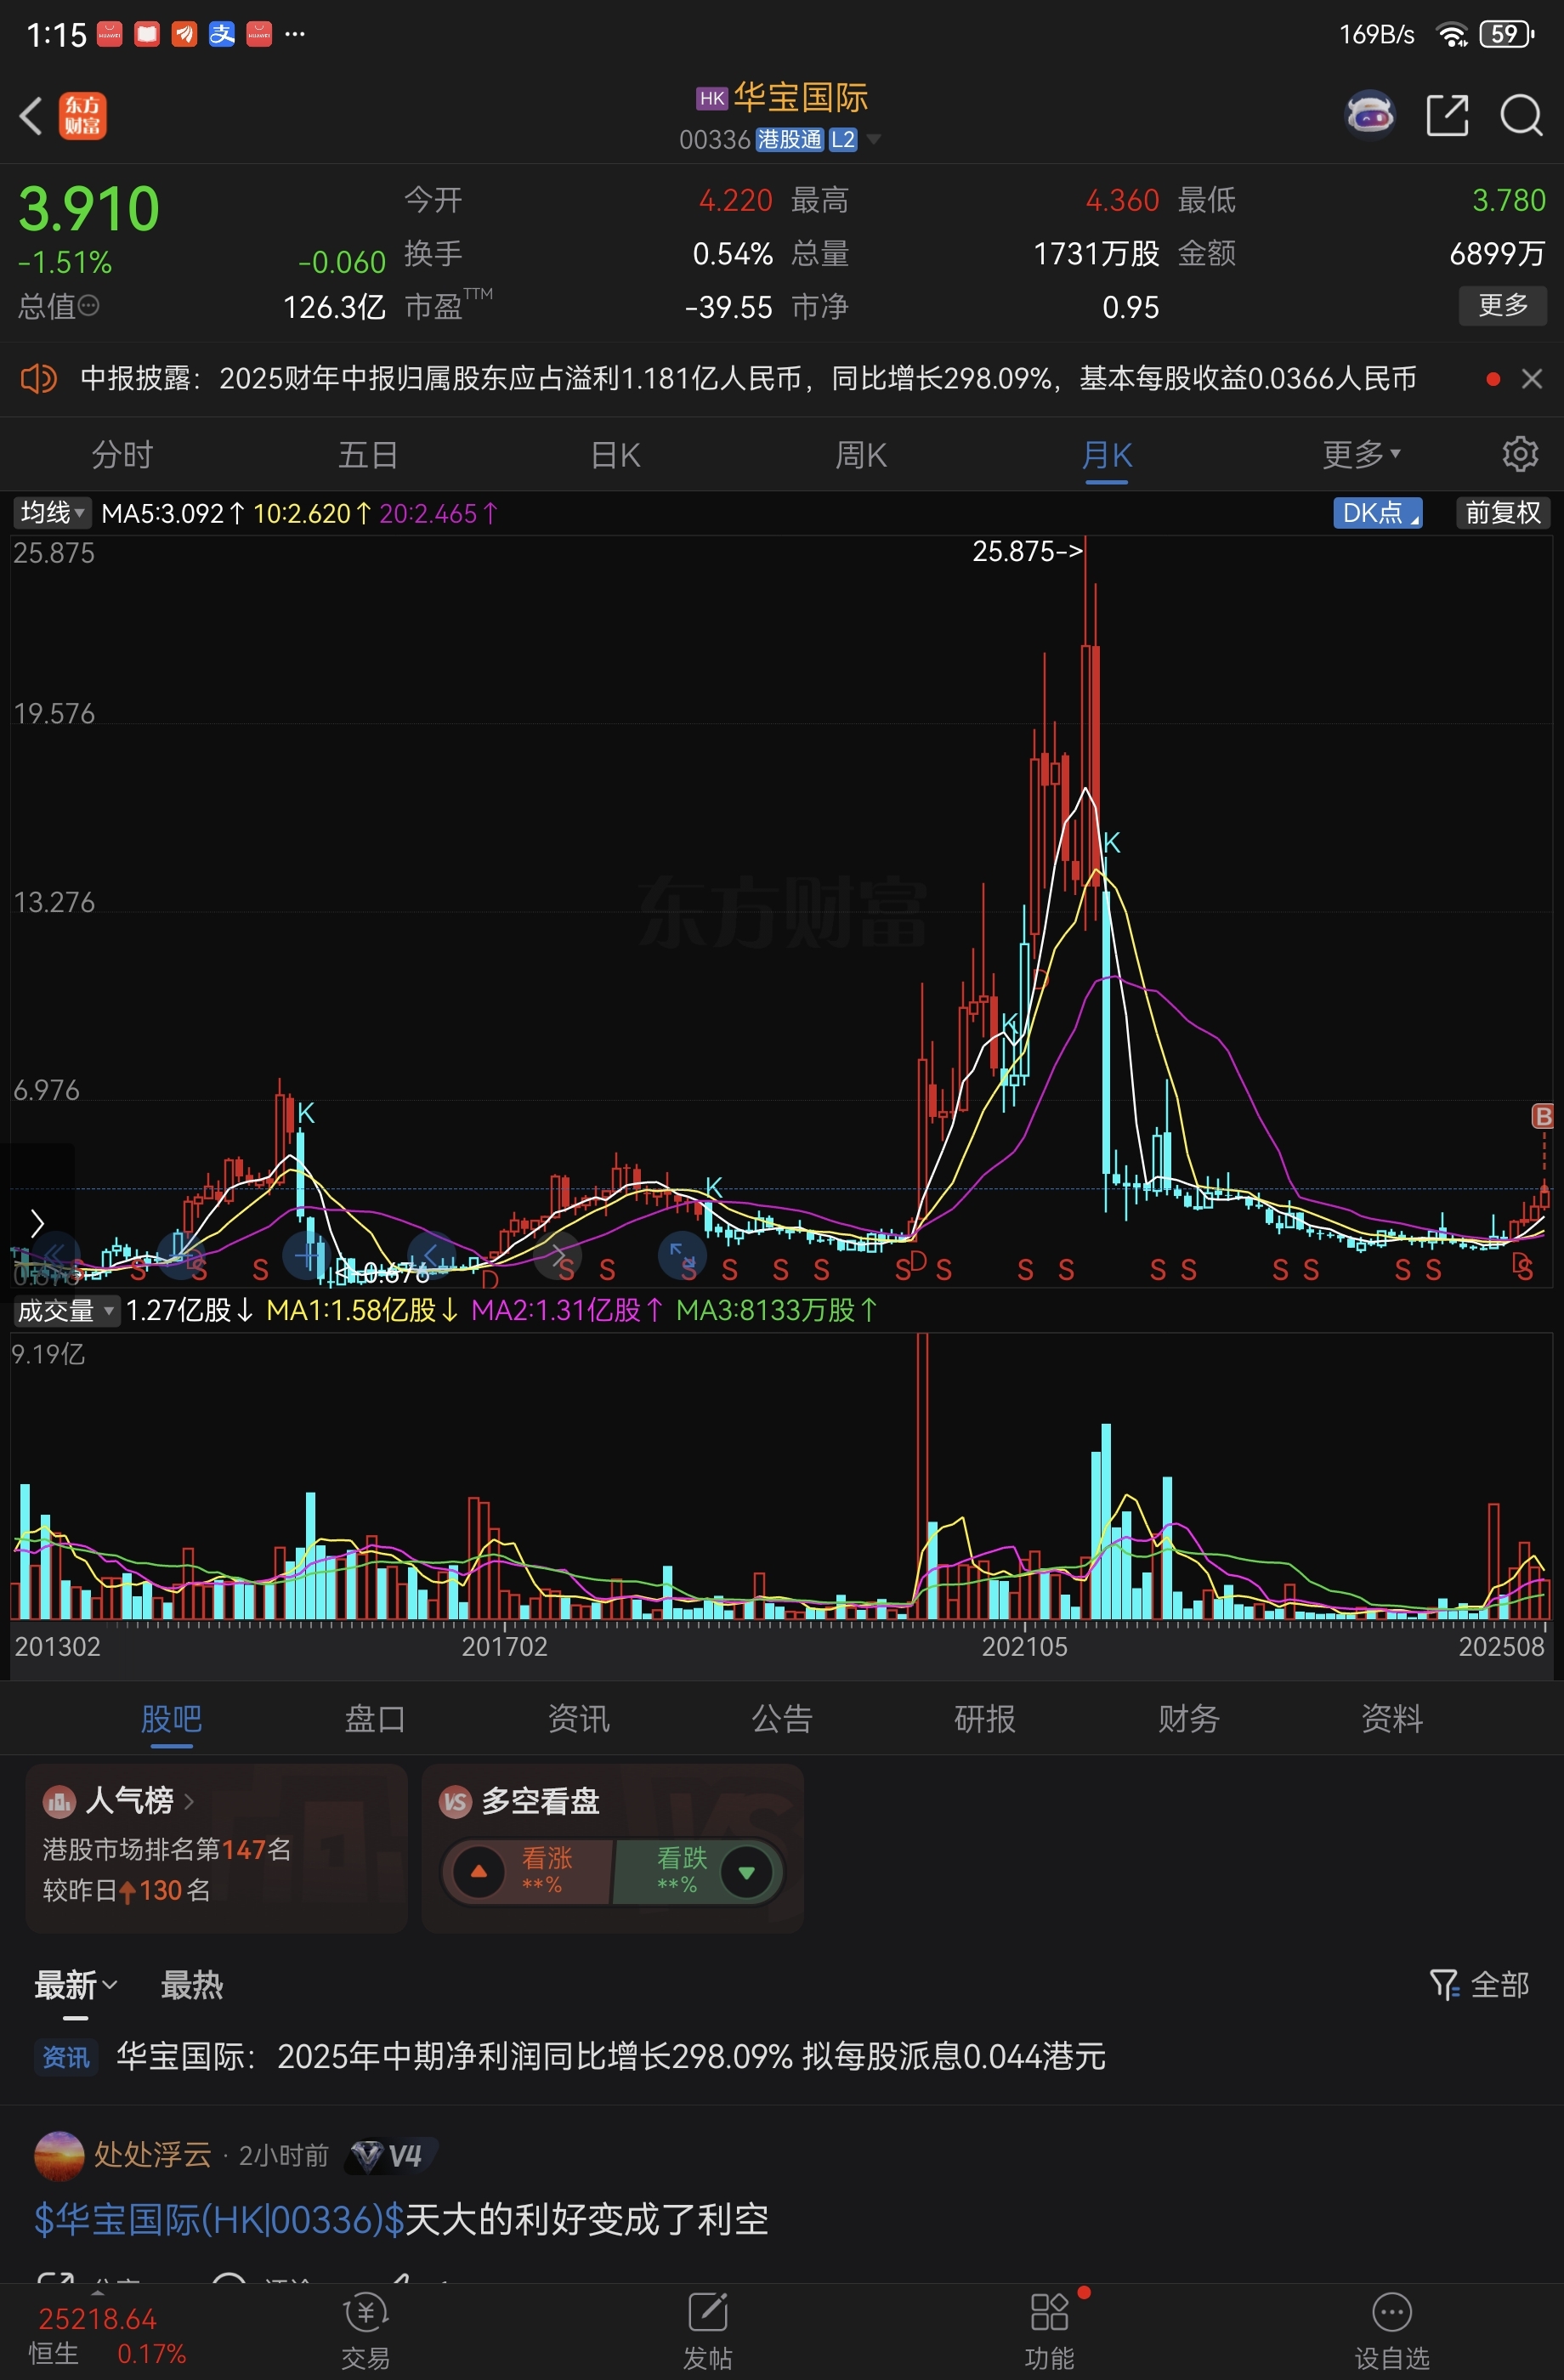Tap the share icon in header
This screenshot has width=1564, height=2380.
(x=1447, y=115)
